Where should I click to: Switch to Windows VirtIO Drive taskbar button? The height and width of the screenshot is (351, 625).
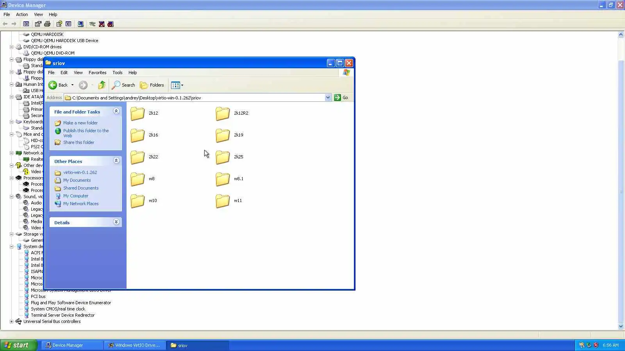tap(134, 345)
